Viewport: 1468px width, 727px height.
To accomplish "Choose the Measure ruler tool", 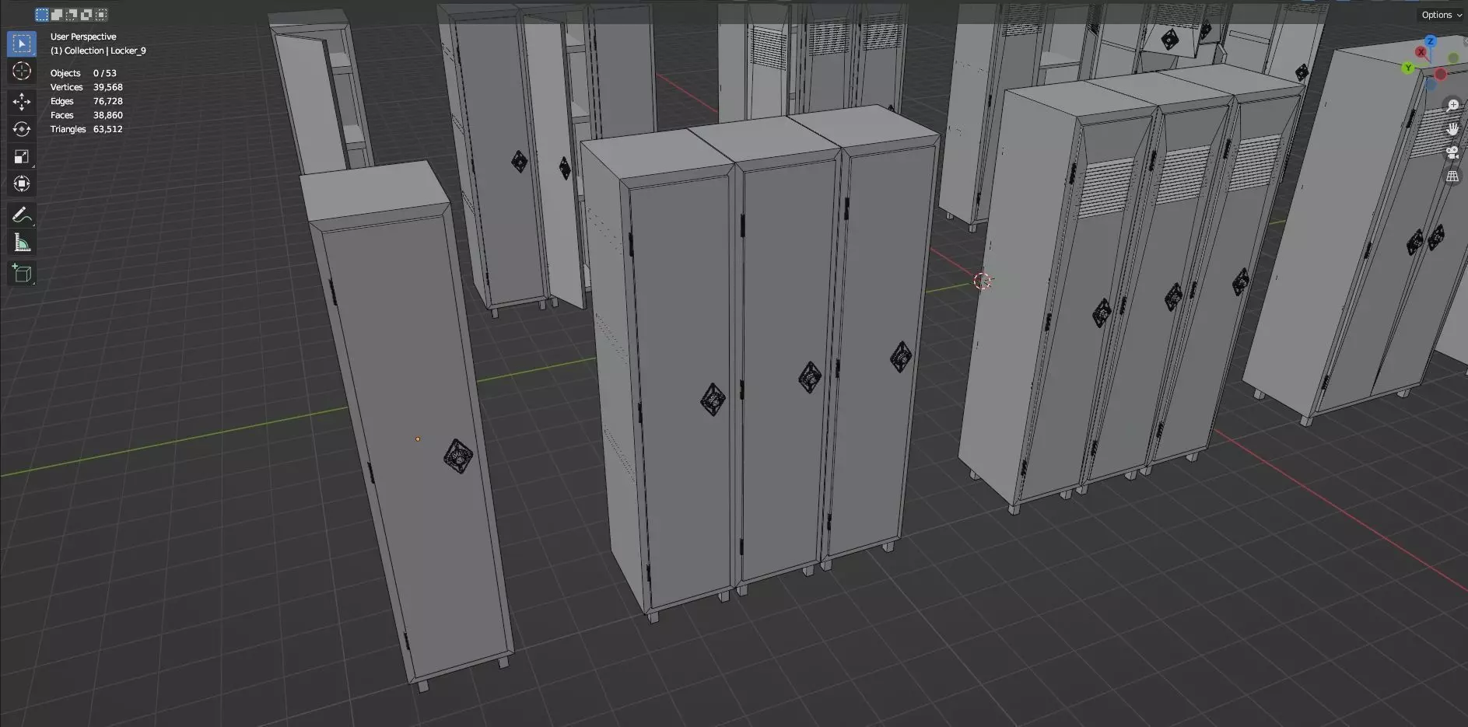I will coord(22,243).
